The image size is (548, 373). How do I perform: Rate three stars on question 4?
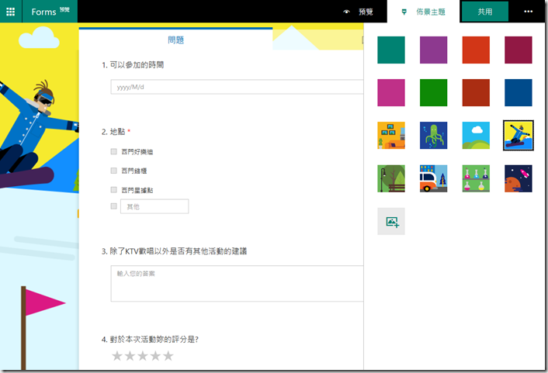coord(143,356)
